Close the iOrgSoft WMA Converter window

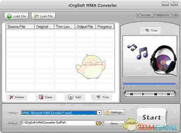coord(174,4)
